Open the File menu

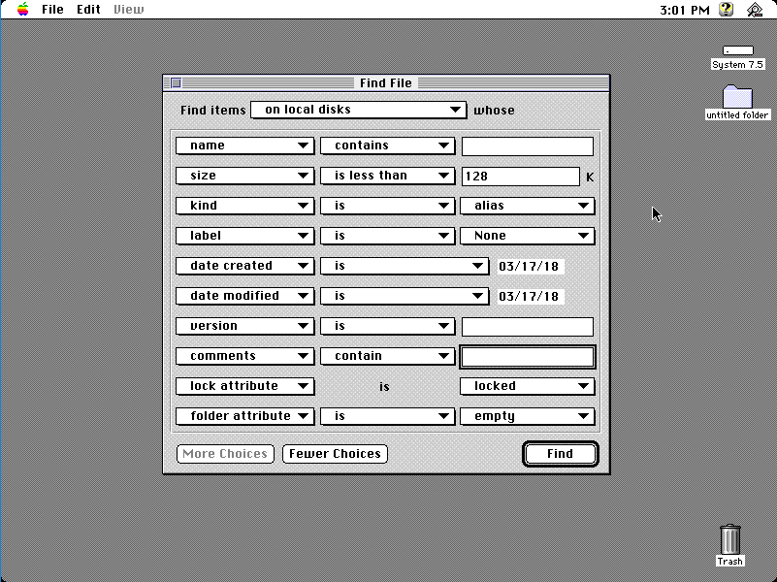pos(52,10)
